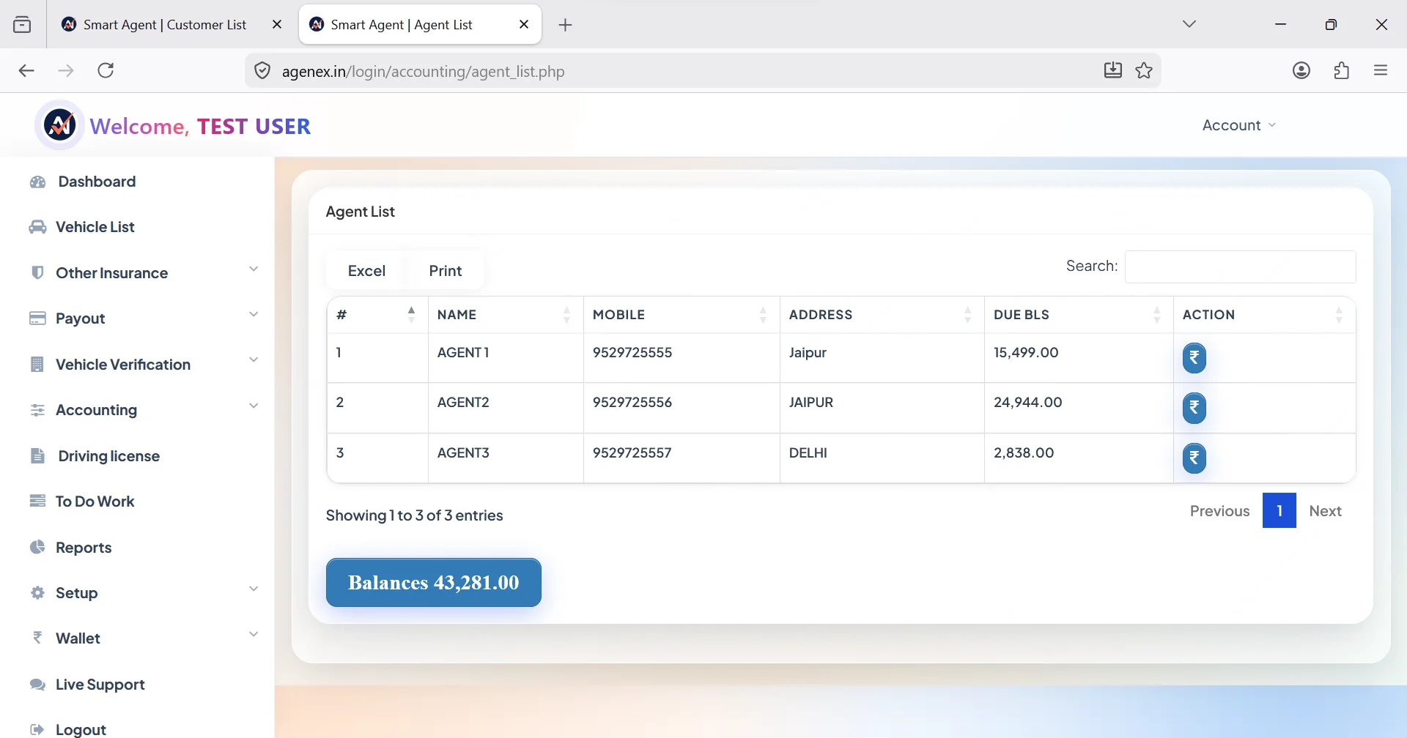
Task: Click the Driving license document icon
Action: point(37,455)
